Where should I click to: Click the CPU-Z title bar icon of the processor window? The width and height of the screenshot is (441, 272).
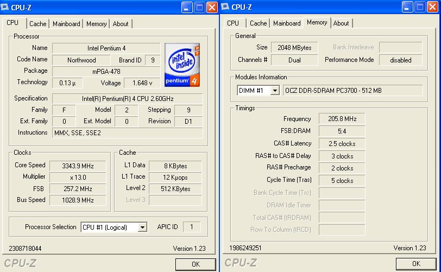(5, 7)
